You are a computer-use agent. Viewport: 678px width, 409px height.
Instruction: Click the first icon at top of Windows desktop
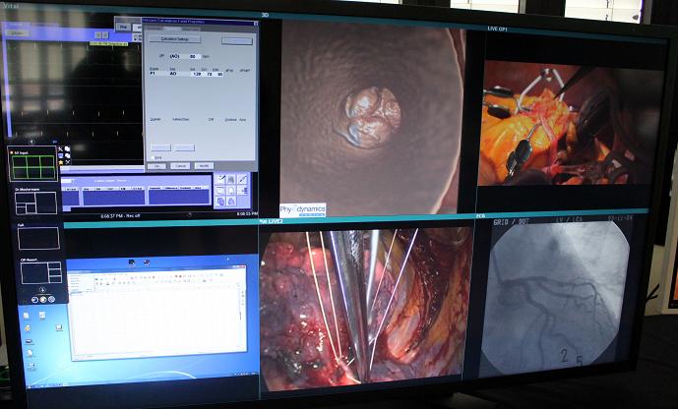pos(132,263)
